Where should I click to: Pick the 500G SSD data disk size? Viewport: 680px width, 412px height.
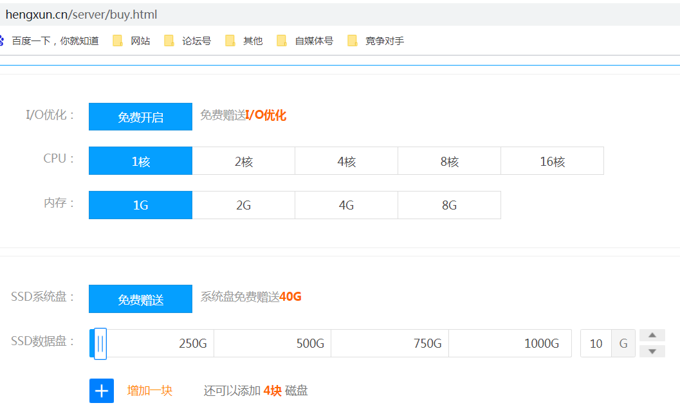(x=272, y=343)
